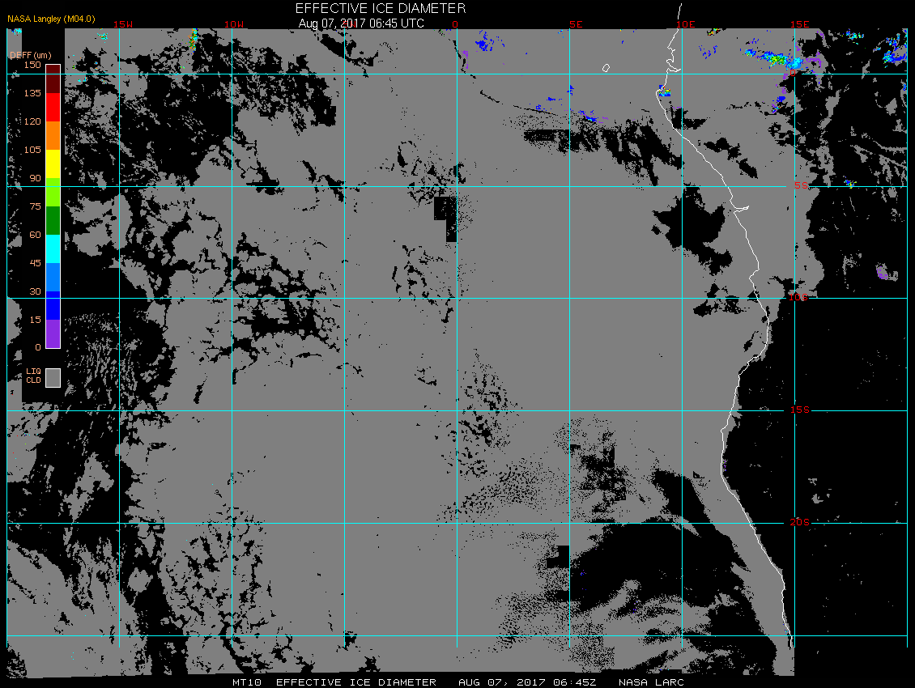Click the 75 legend value

pyautogui.click(x=36, y=206)
